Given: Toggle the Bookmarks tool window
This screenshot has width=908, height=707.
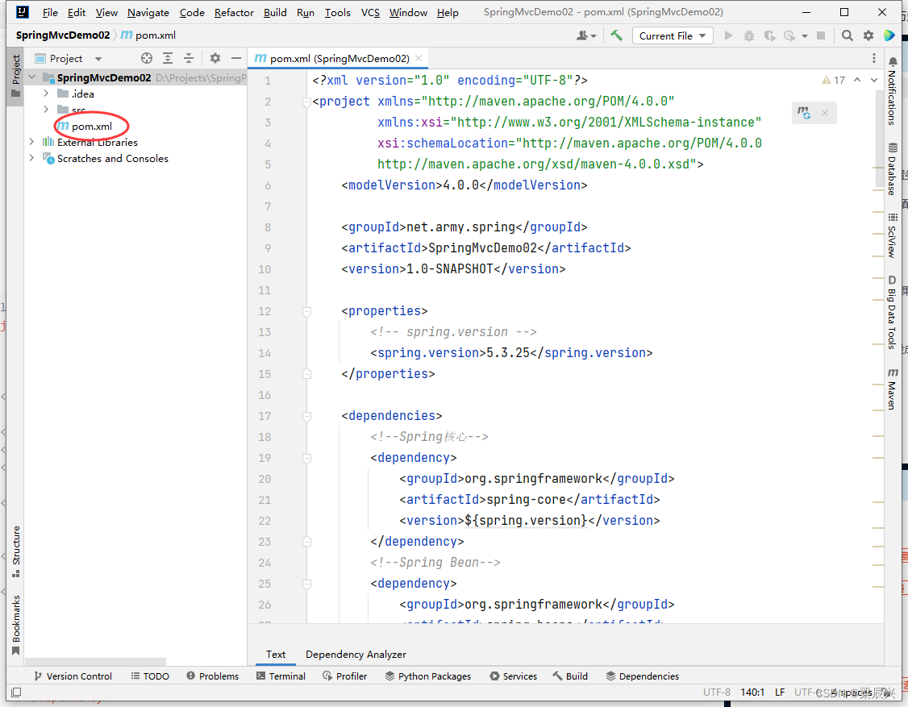Looking at the screenshot, I should click(15, 626).
